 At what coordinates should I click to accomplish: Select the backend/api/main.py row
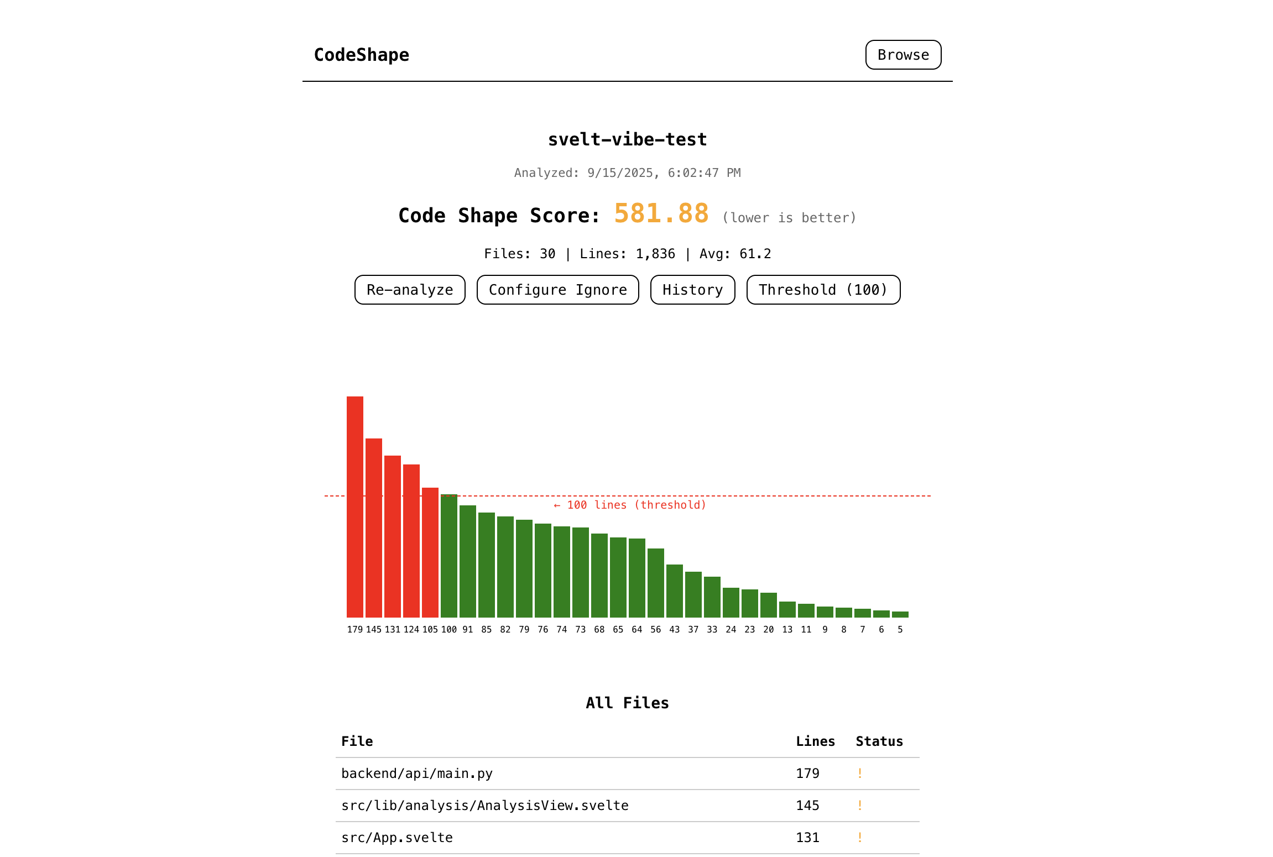point(628,774)
